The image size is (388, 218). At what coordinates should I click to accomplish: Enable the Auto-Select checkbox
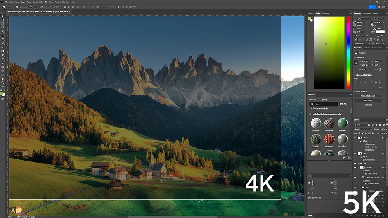17,7
